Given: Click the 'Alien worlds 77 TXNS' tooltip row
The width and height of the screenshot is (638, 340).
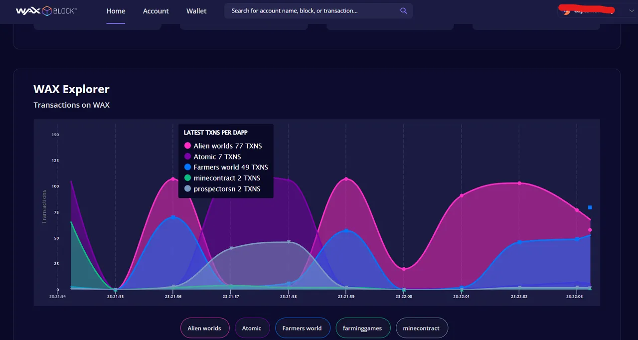Looking at the screenshot, I should 223,146.
